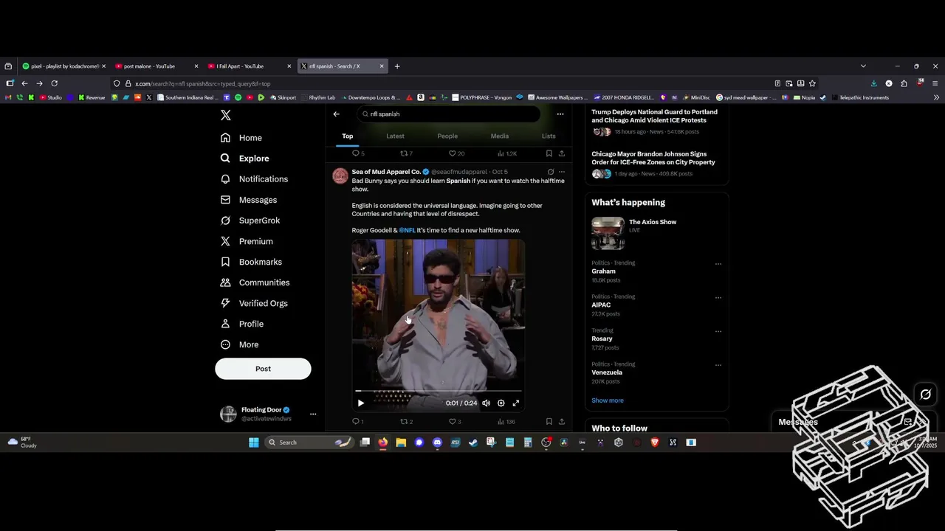Open Discord from the taskbar
Image resolution: width=945 pixels, height=531 pixels.
coord(437,442)
